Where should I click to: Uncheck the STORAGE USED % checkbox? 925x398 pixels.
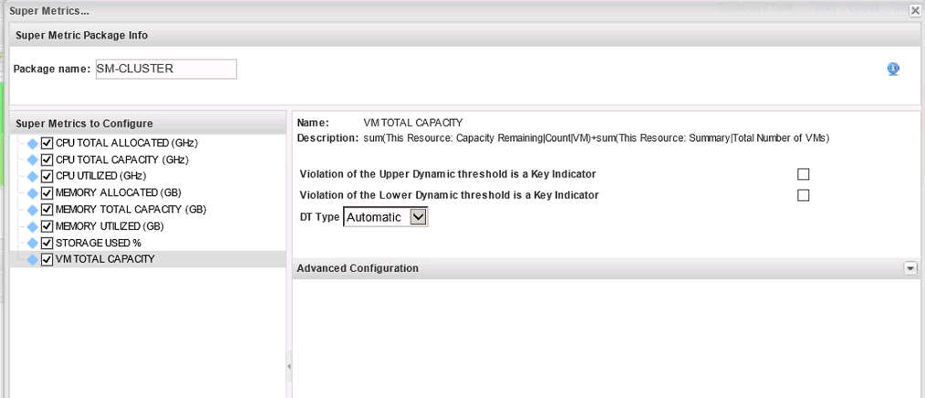click(x=47, y=243)
